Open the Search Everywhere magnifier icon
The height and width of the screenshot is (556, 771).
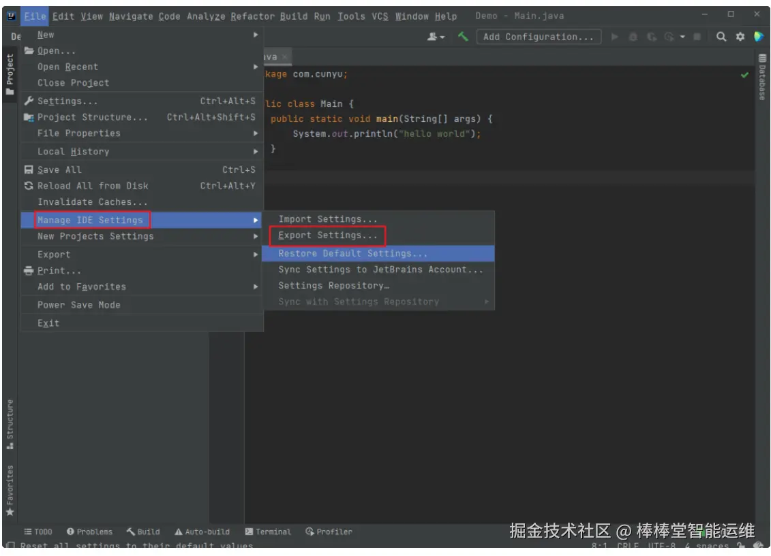point(721,37)
